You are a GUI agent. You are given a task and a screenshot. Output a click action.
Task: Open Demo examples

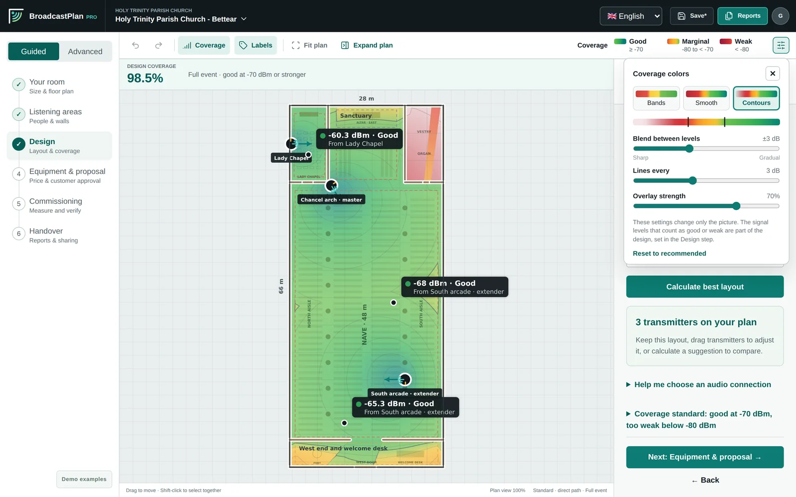[x=84, y=479]
